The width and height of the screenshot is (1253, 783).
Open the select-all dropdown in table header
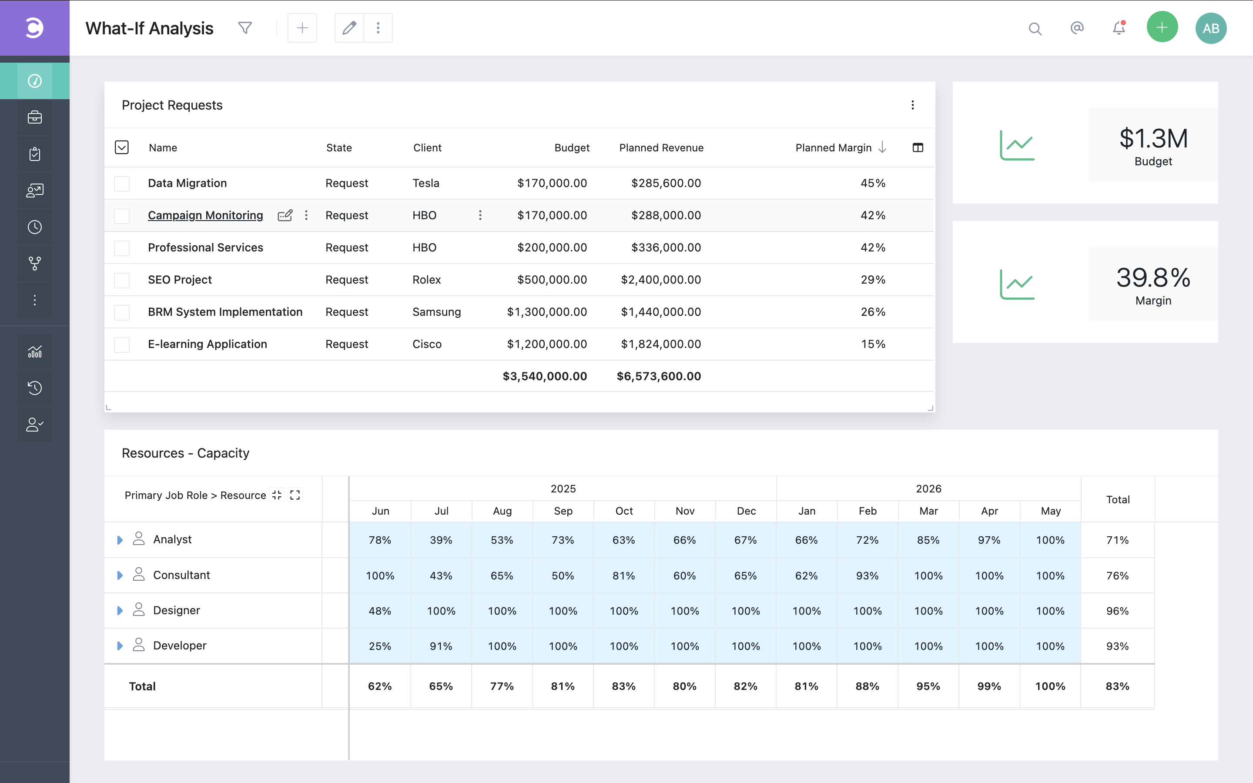click(122, 147)
